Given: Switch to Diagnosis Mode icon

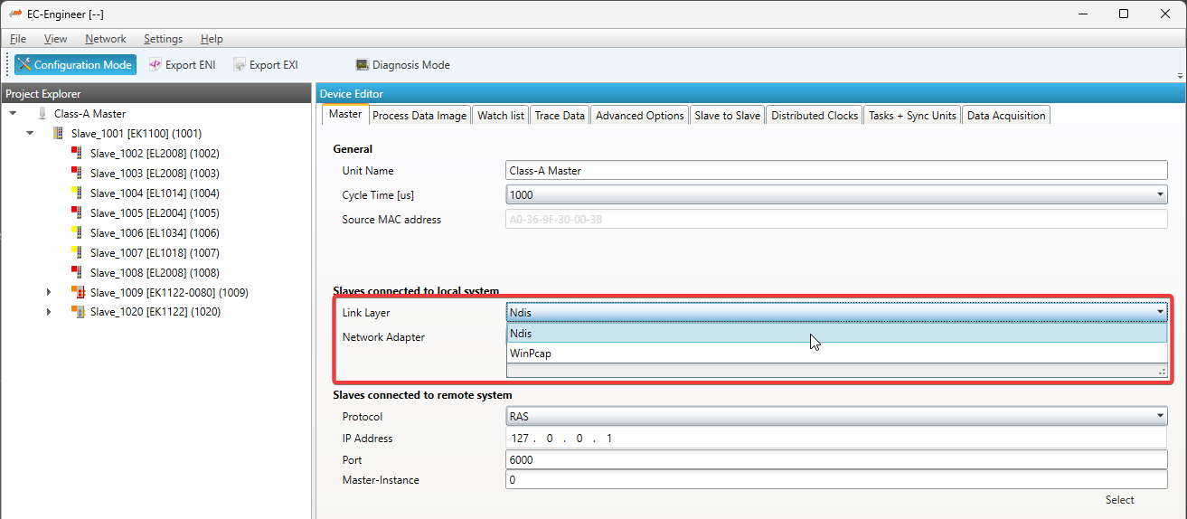Looking at the screenshot, I should (x=363, y=65).
